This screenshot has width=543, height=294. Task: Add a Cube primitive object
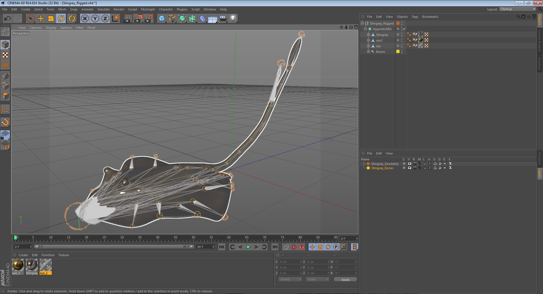pyautogui.click(x=162, y=19)
